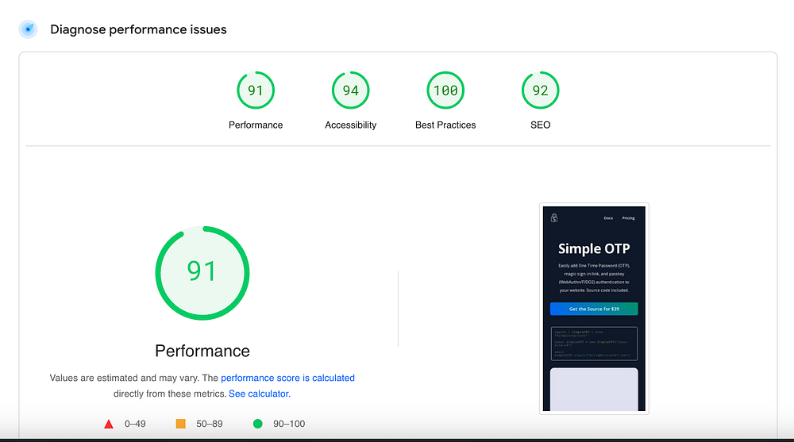Viewport: 794px width, 442px height.
Task: Select the Accessibility score gauge showing 94
Action: pyautogui.click(x=350, y=90)
